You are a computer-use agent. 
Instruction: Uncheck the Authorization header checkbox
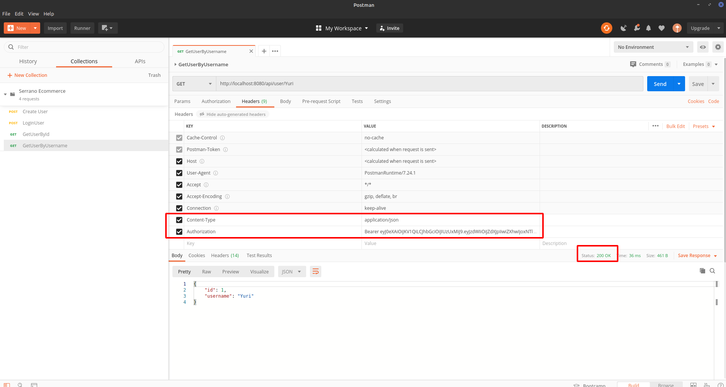pyautogui.click(x=179, y=232)
